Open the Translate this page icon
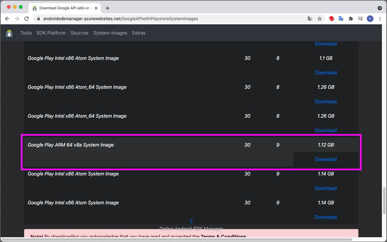Screen dimensions: 387x242 click(310, 19)
